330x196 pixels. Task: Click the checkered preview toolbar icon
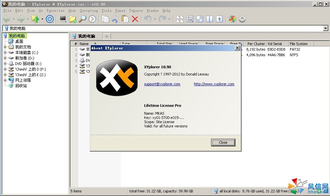point(200,19)
